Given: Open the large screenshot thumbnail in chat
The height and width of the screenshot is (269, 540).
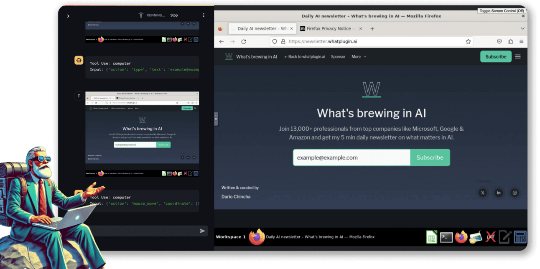Looking at the screenshot, I should pyautogui.click(x=142, y=134).
